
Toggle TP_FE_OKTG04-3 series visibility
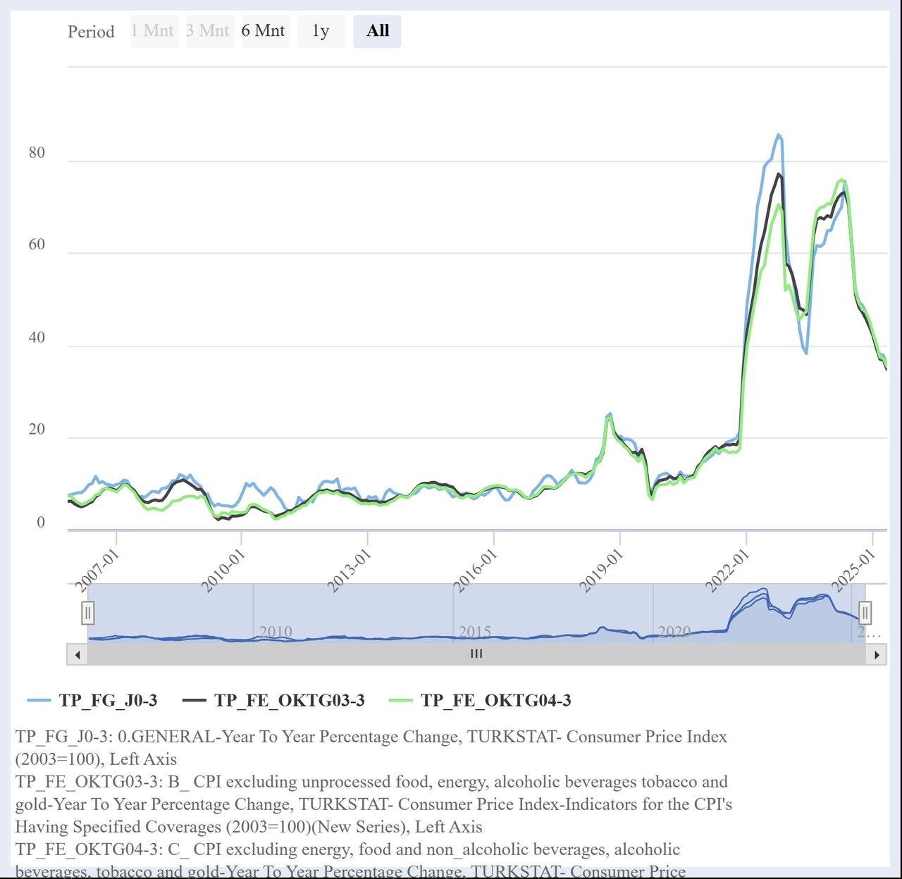tap(495, 700)
